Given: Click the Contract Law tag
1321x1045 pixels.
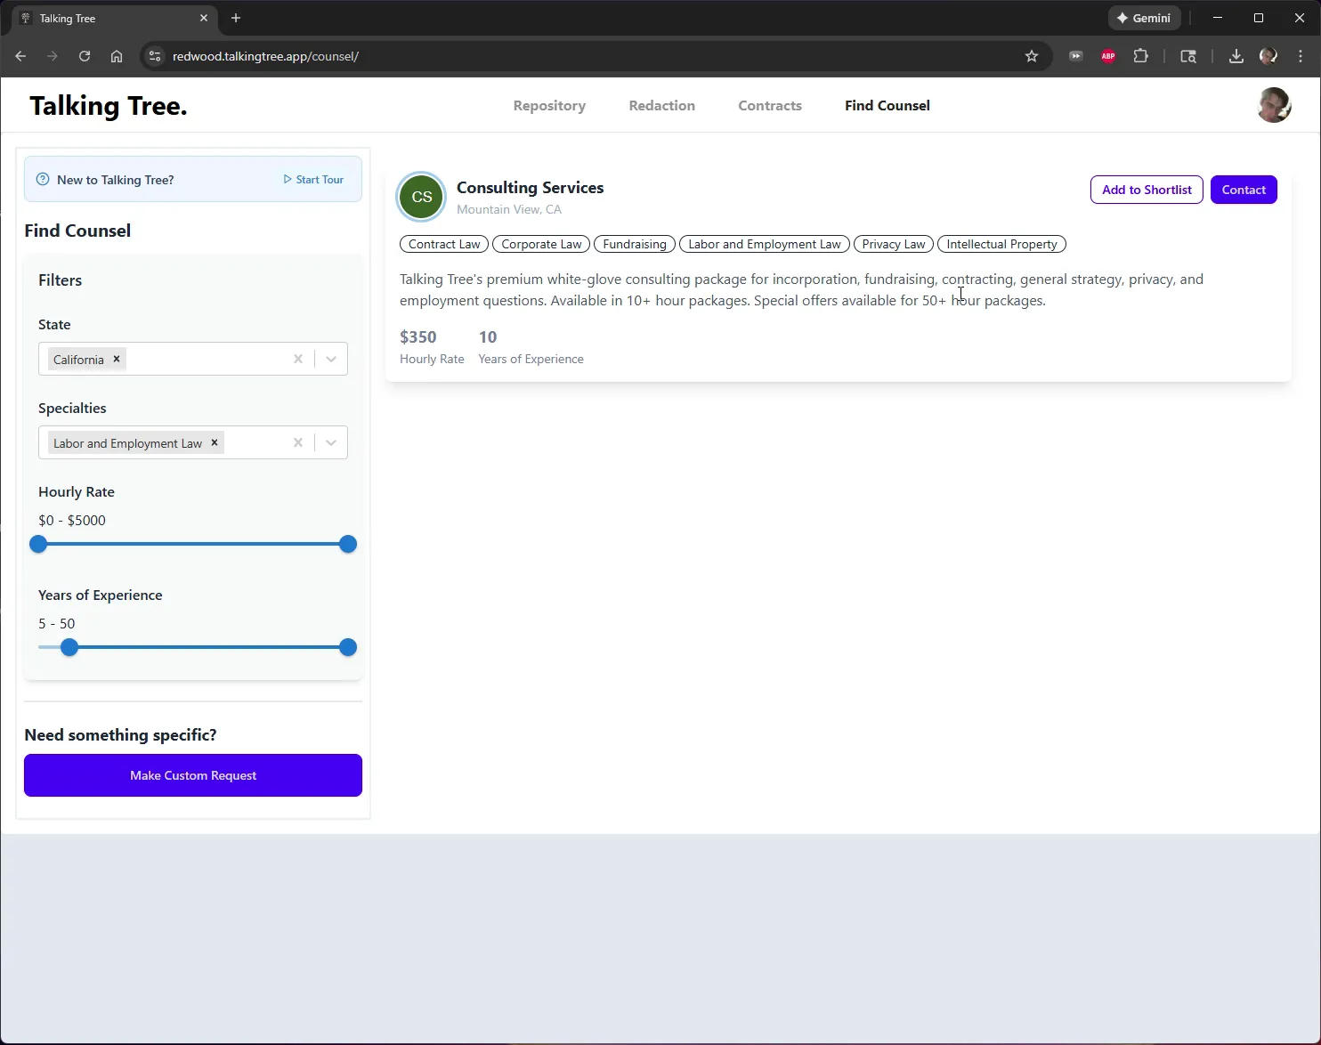Looking at the screenshot, I should (444, 244).
